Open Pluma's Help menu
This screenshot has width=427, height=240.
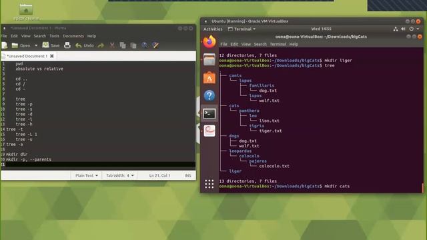[91, 36]
